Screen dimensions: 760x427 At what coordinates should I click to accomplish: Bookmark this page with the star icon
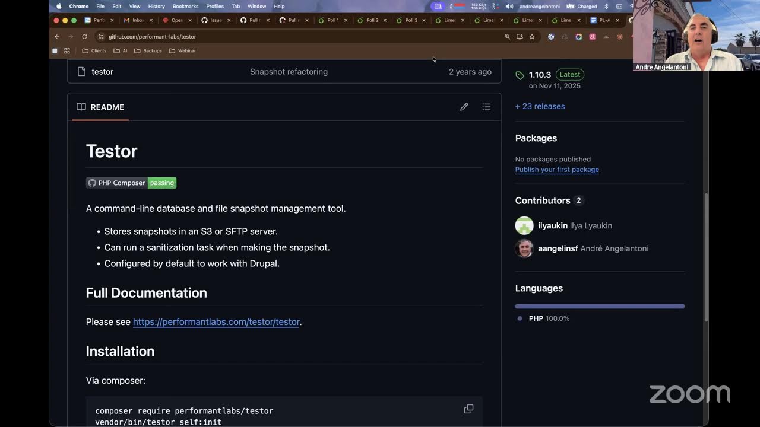(532, 37)
